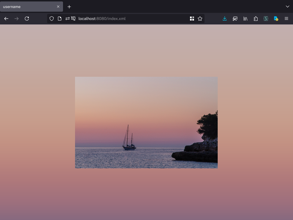Click the blue extension icon with yellow badge
The image size is (293, 220).
(x=276, y=19)
